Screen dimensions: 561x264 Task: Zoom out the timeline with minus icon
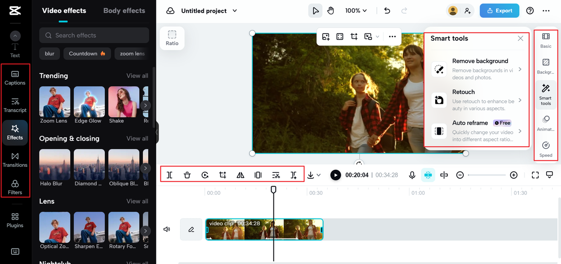(460, 175)
